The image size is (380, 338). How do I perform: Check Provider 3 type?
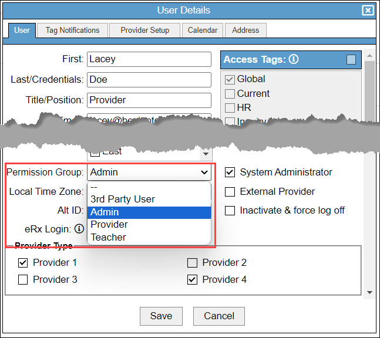click(23, 280)
